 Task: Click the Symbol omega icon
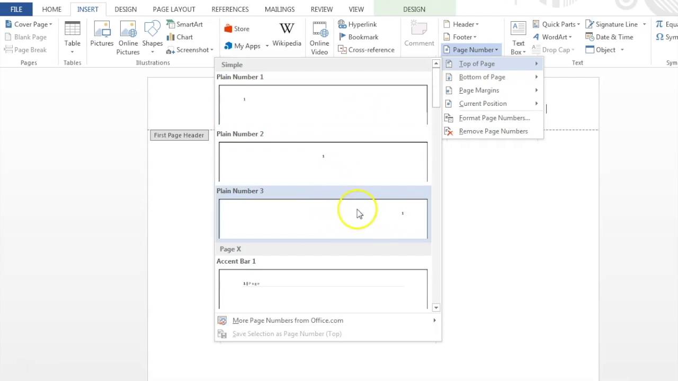click(659, 37)
